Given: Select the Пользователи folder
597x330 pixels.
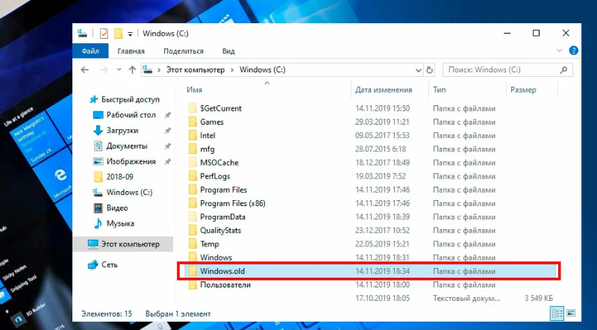Looking at the screenshot, I should [225, 284].
